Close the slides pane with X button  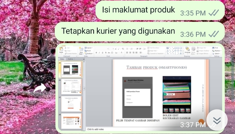84,59
